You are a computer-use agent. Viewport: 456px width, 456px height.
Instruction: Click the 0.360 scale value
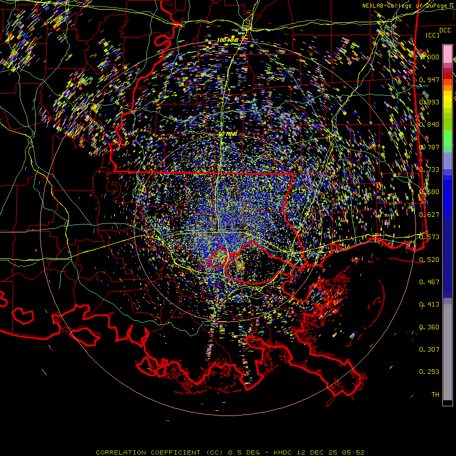(x=429, y=327)
